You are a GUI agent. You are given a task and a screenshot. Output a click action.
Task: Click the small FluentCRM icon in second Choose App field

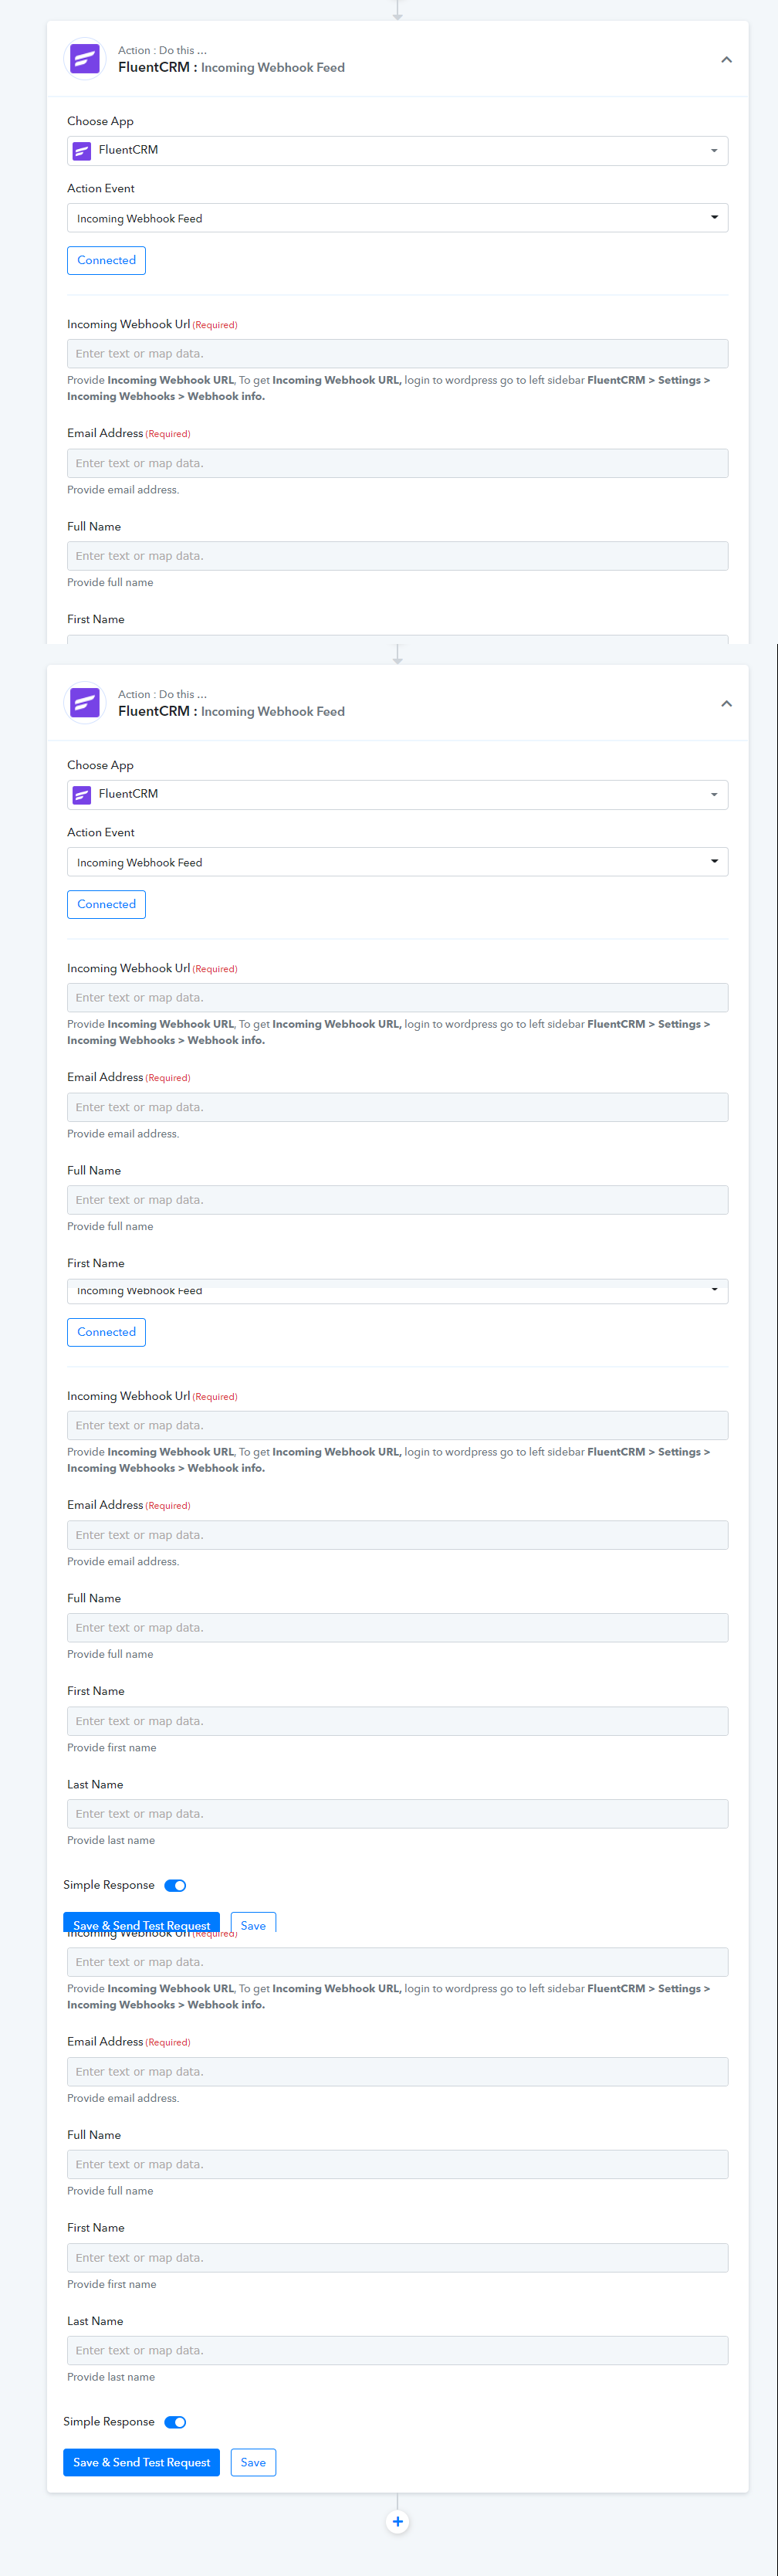pyautogui.click(x=83, y=795)
